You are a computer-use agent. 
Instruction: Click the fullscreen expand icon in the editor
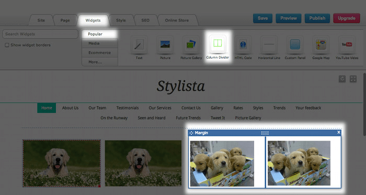pyautogui.click(x=353, y=79)
